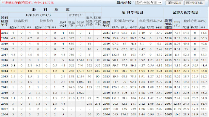Click the 股價統計(元) column header
209x117 pixels.
click(x=124, y=21)
